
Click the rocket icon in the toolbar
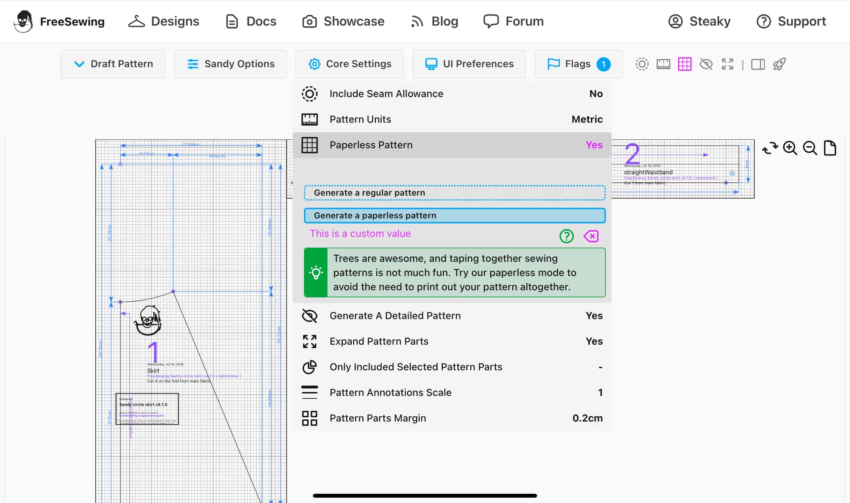tap(779, 64)
